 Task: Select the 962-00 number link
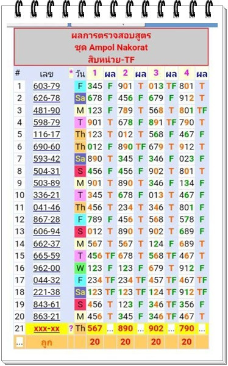(46, 268)
